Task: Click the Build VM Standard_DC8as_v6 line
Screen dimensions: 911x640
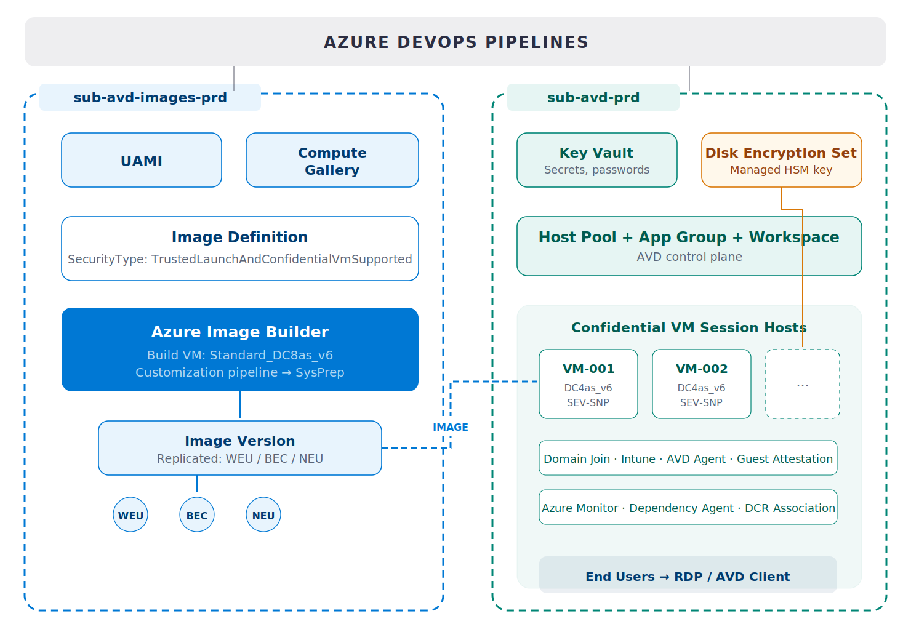Action: 240,355
